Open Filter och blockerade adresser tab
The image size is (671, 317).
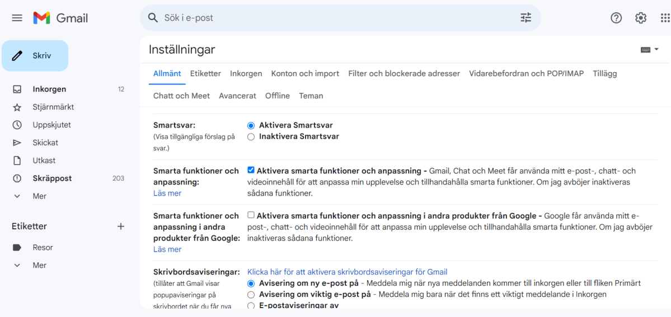404,74
